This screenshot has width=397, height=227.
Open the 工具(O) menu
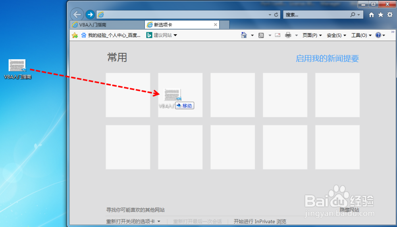coord(361,35)
